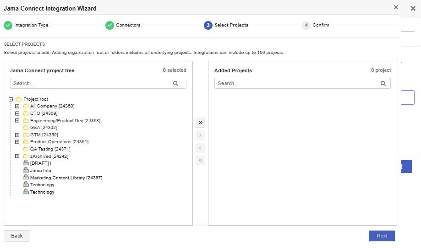The image size is (421, 248).
Task: Click the search magnifier in project tree panel
Action: pyautogui.click(x=175, y=83)
